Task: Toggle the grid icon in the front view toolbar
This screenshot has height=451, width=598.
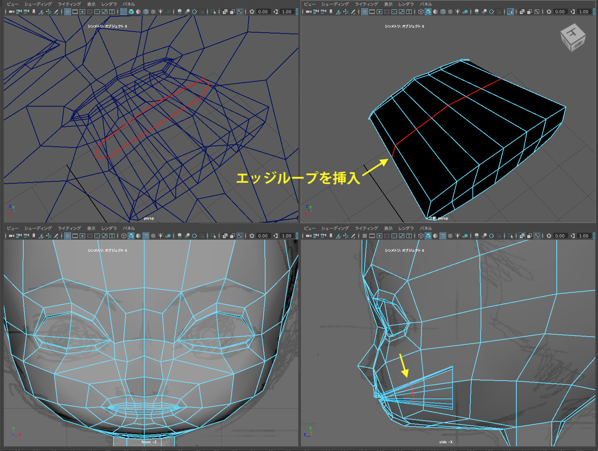Action: coord(68,236)
